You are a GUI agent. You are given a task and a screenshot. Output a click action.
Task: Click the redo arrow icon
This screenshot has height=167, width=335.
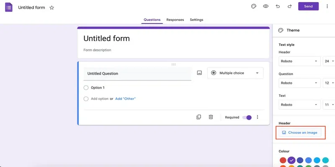(x=289, y=6)
